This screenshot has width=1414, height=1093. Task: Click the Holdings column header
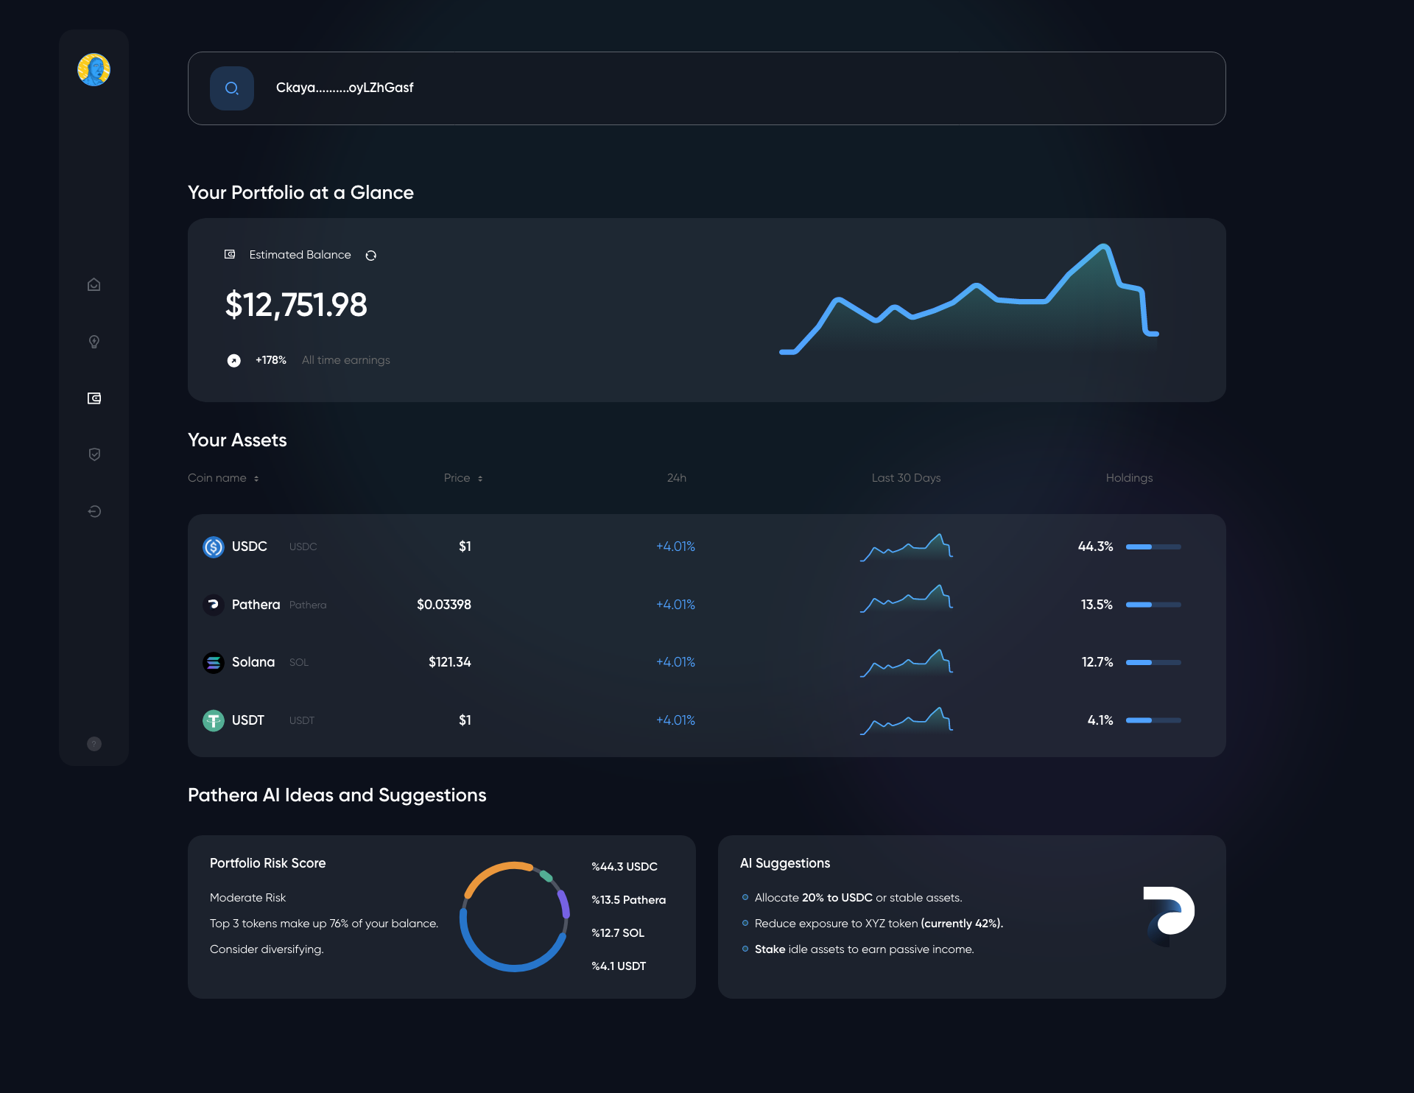pyautogui.click(x=1129, y=478)
